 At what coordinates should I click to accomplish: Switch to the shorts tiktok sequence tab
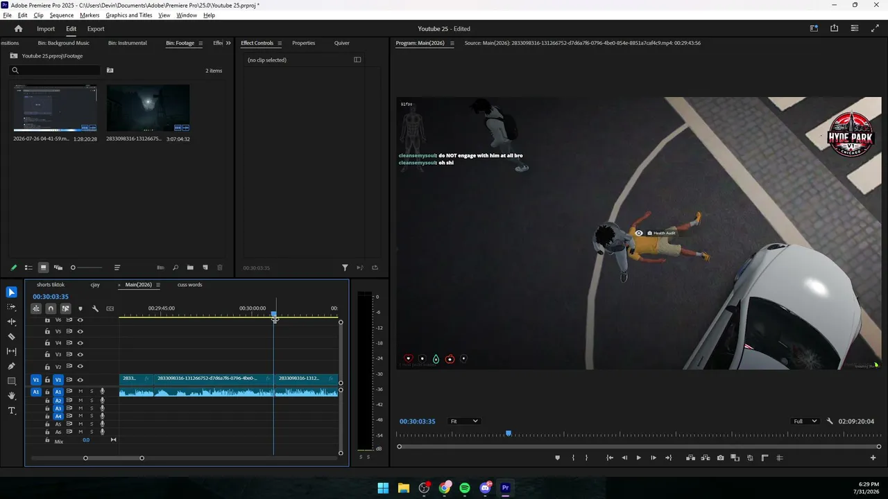[51, 285]
